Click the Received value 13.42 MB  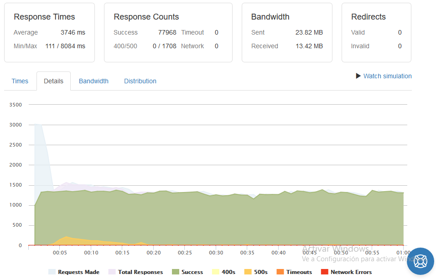coord(309,46)
